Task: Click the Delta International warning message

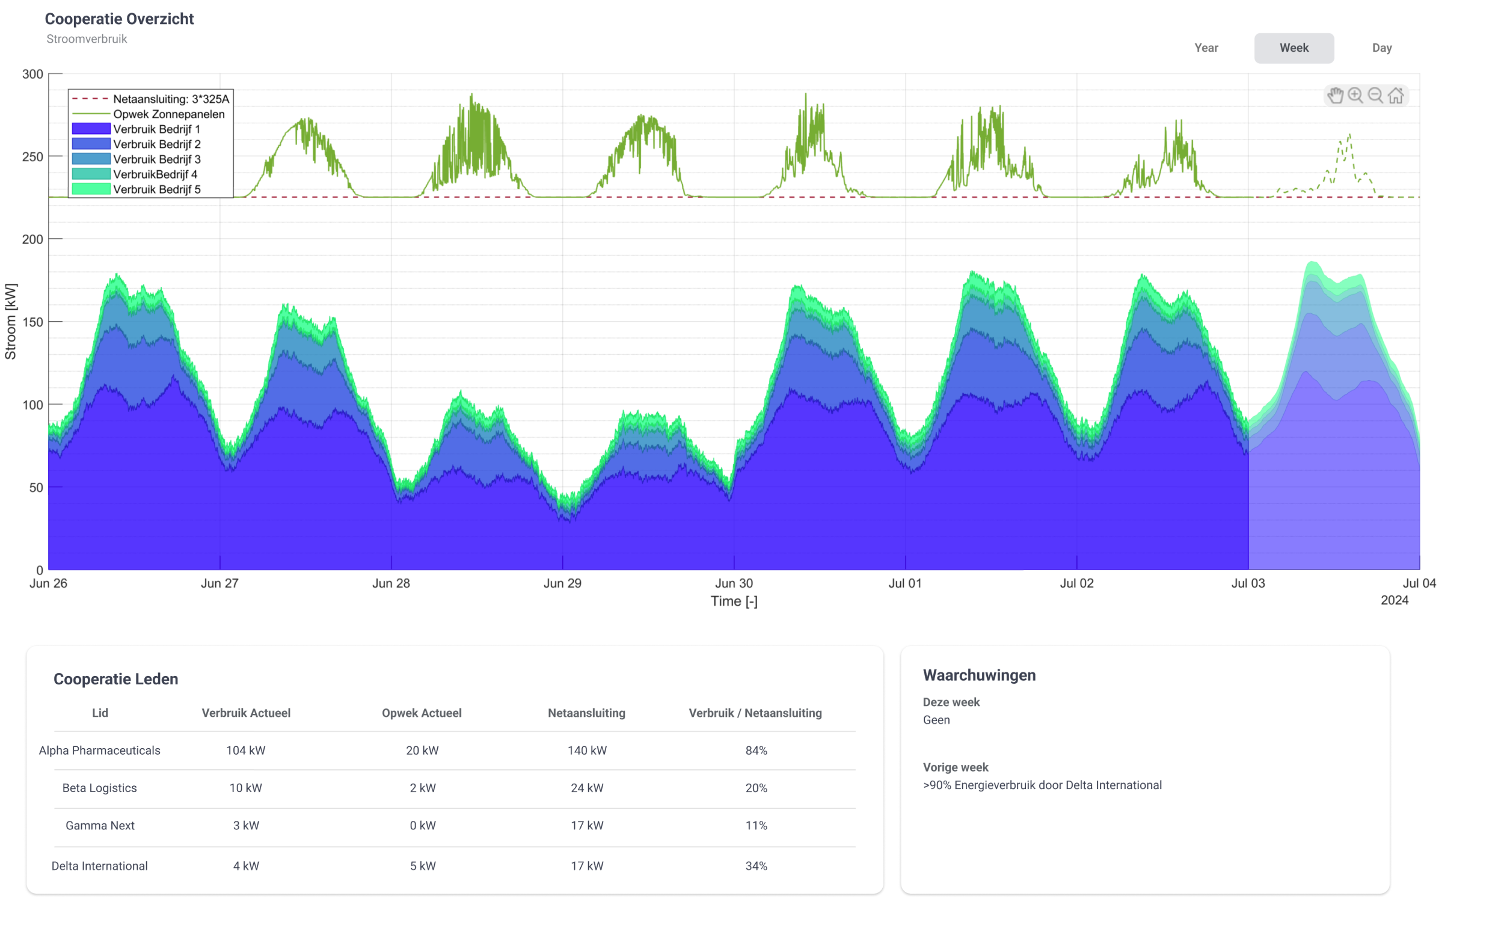Action: pos(1042,785)
